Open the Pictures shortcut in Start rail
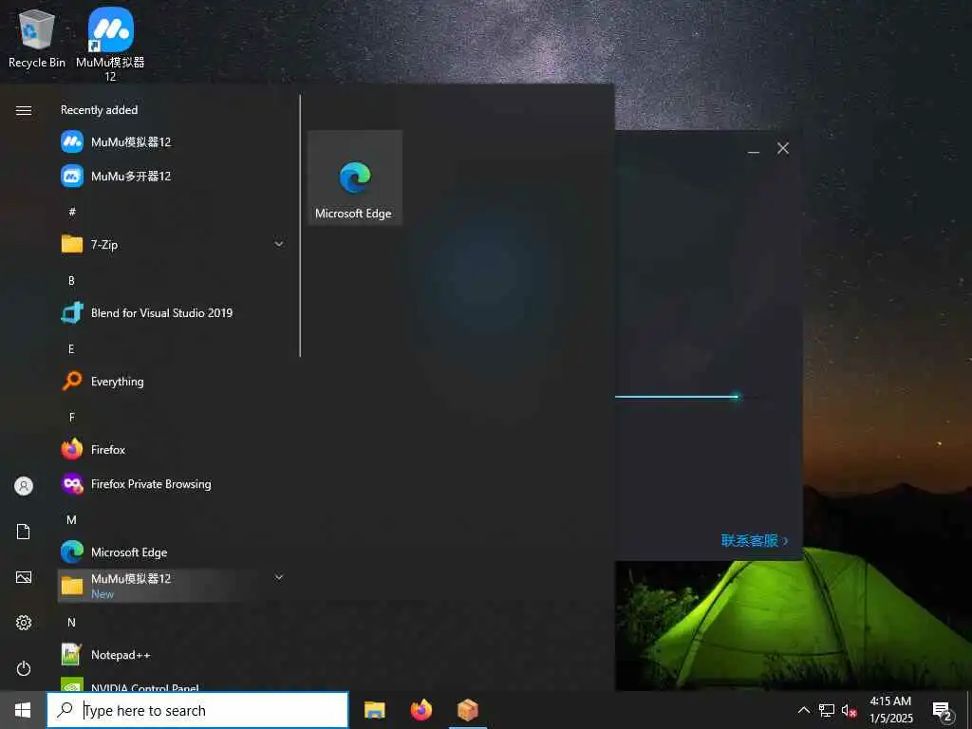 click(24, 577)
